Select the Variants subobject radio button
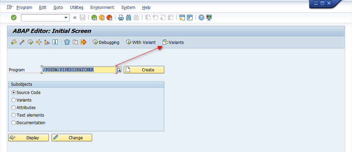This screenshot has height=152, width=352. [14, 100]
